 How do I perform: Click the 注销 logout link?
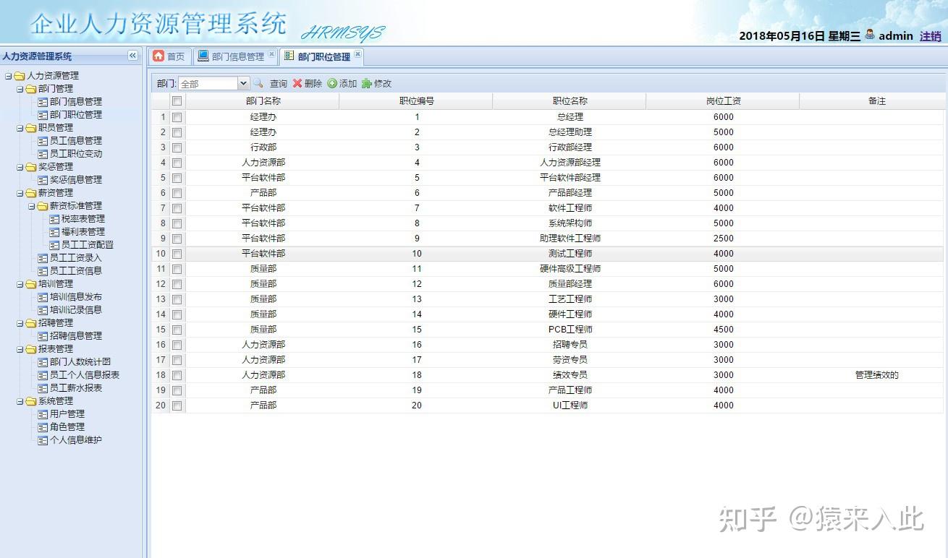click(930, 35)
